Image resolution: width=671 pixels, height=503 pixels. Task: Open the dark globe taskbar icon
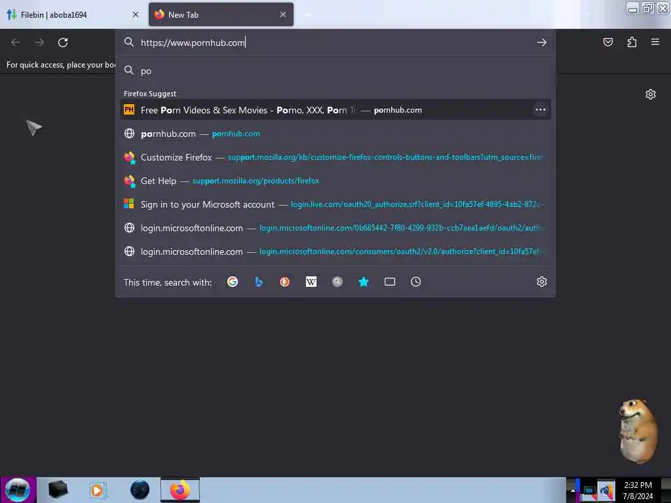[140, 490]
